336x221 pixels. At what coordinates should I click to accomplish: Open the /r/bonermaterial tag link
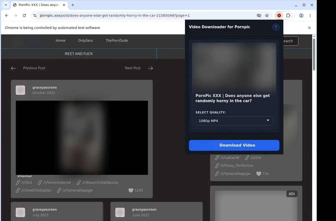click(57, 182)
